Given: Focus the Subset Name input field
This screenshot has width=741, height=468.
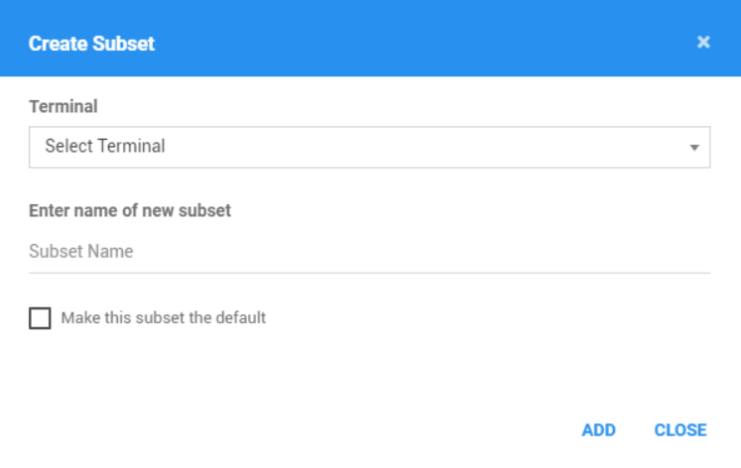Looking at the screenshot, I should click(x=370, y=251).
